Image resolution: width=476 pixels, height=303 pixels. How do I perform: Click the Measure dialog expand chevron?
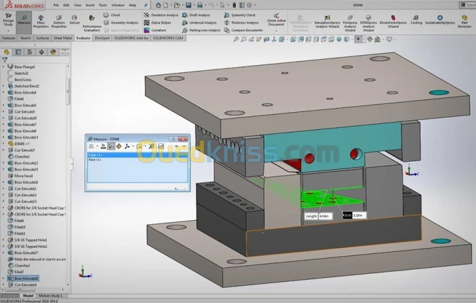pos(184,147)
